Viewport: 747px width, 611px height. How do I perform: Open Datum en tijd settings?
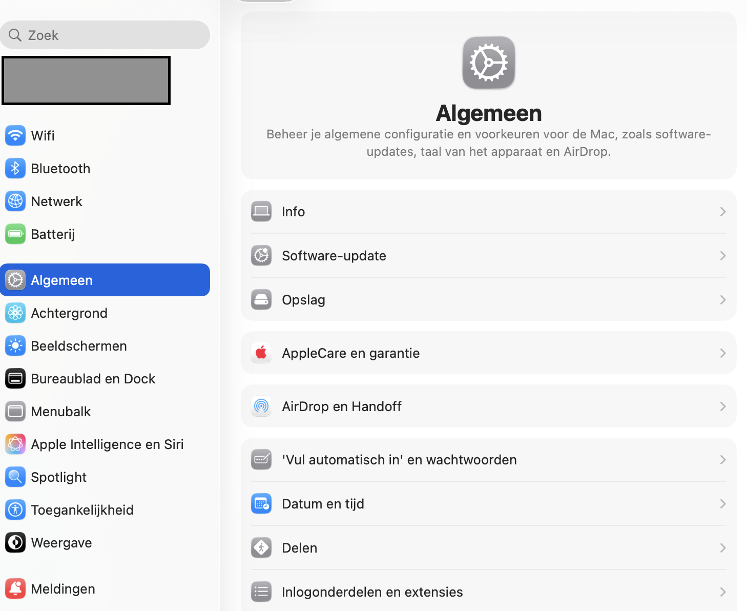point(488,503)
